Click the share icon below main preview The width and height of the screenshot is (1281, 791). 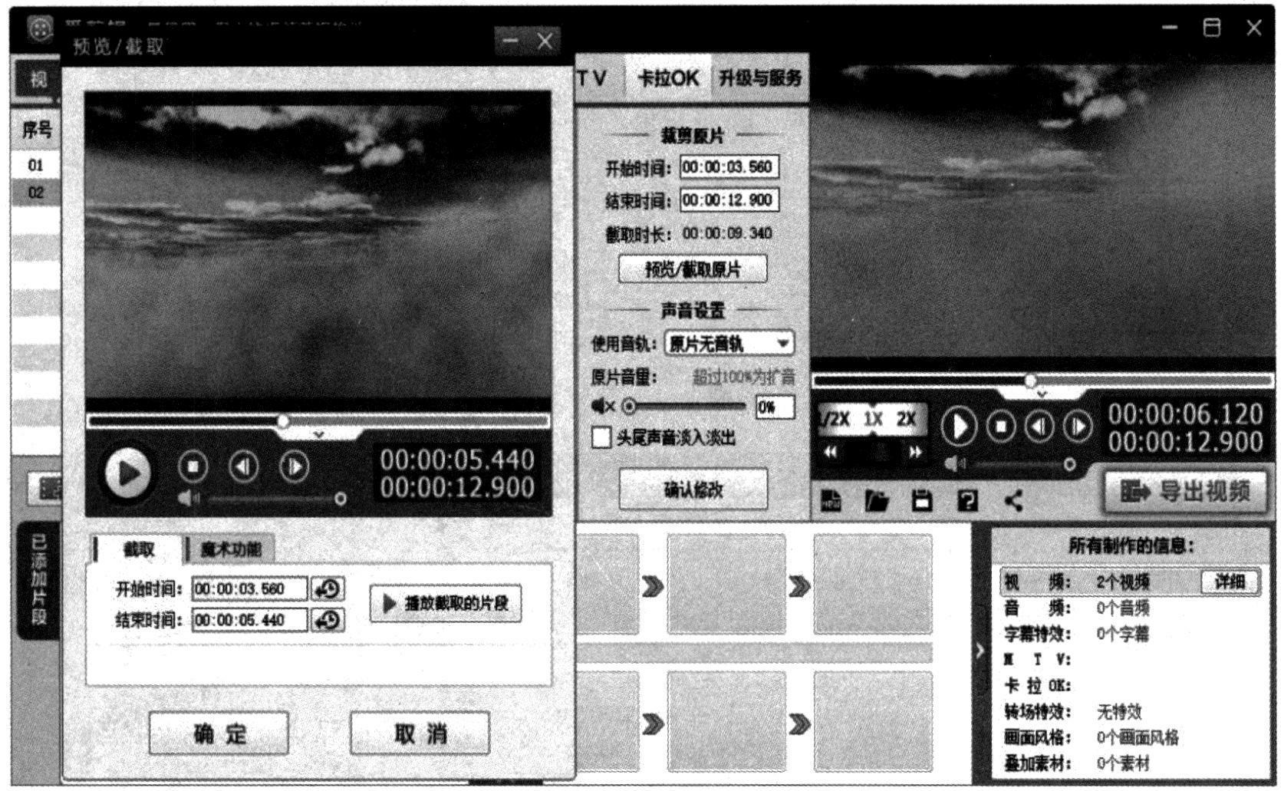pos(1013,501)
